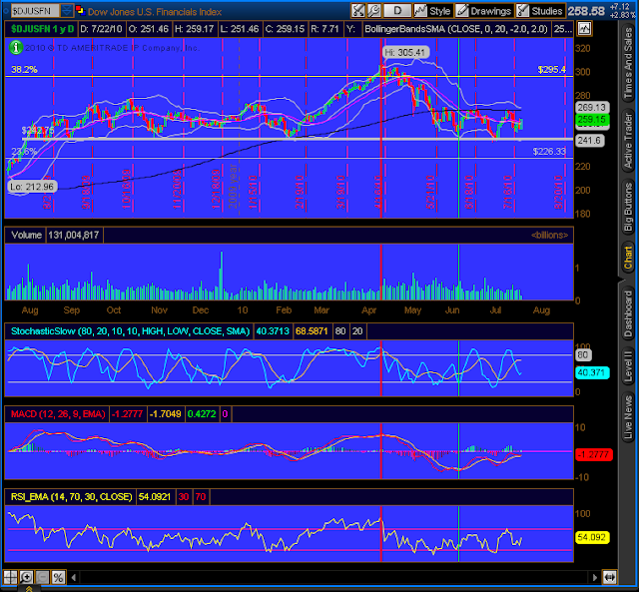Click the zoom in magnifier icon
This screenshot has height=592, width=639.
(x=26, y=577)
